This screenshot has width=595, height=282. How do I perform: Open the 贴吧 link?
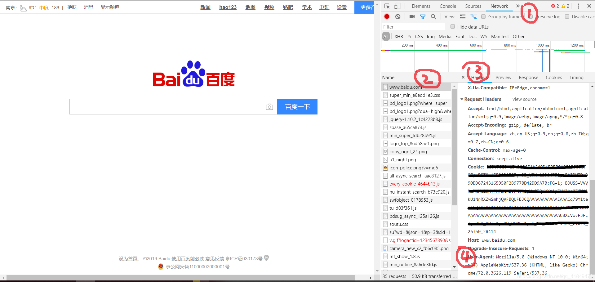288,7
